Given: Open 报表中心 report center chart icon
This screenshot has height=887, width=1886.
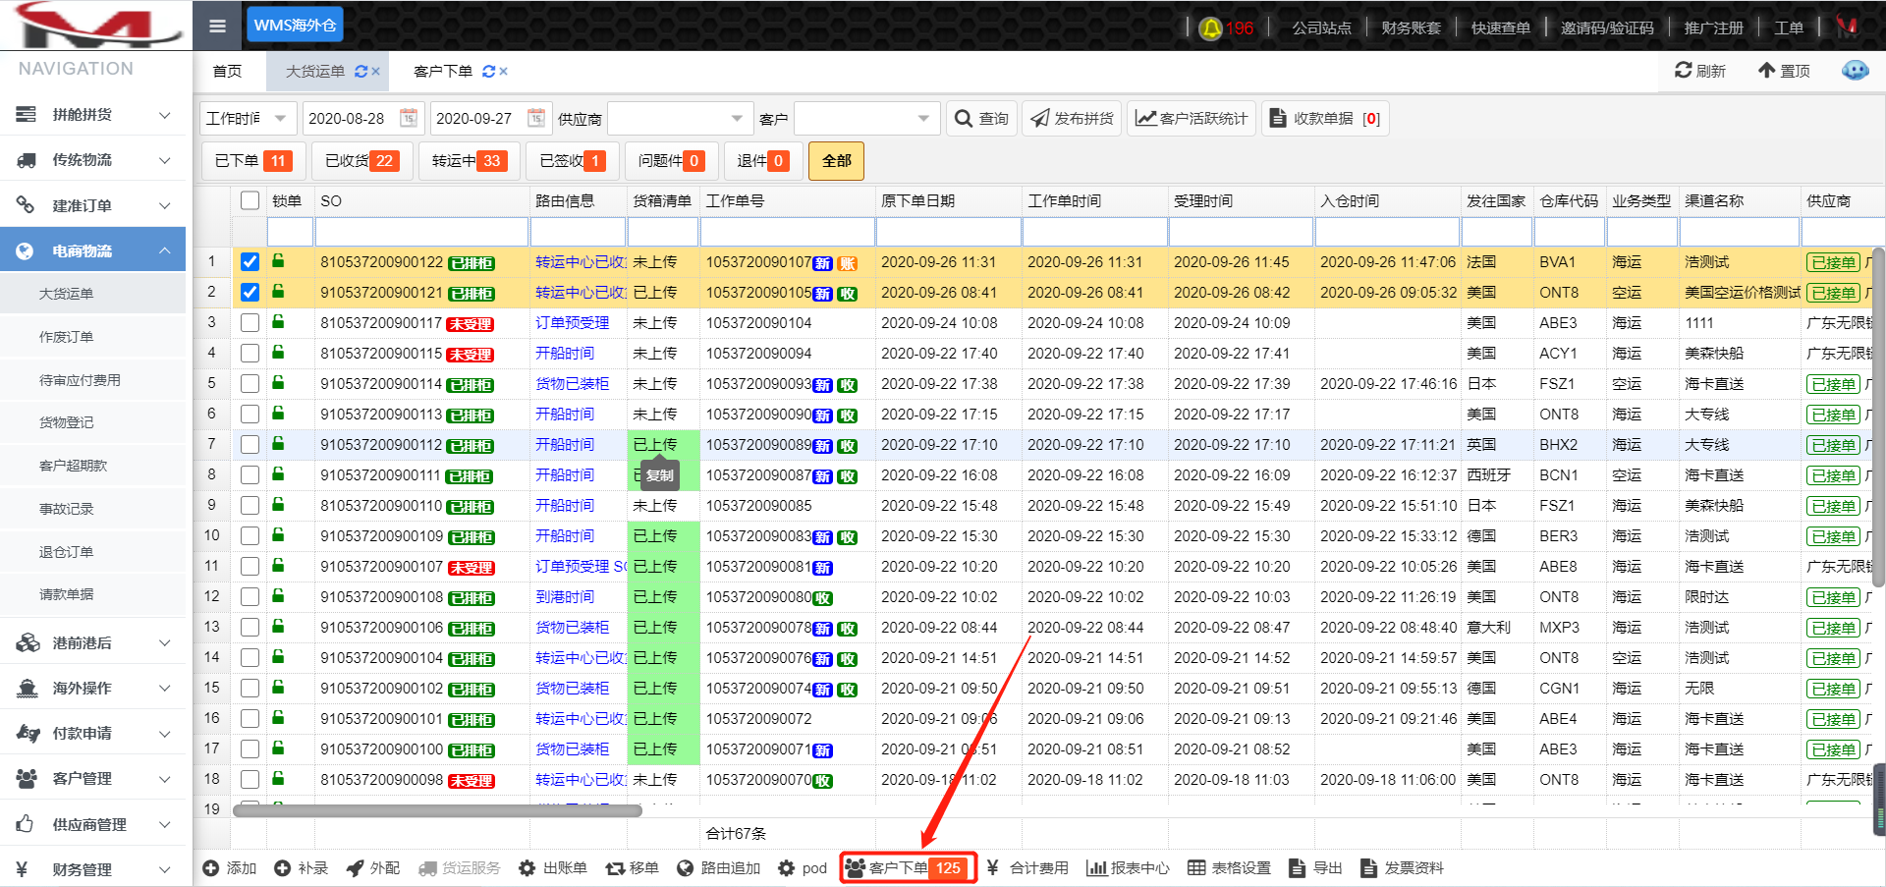Looking at the screenshot, I should [x=1095, y=868].
